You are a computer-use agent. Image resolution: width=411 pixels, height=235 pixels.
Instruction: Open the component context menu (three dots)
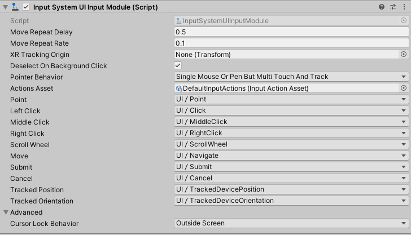click(x=404, y=7)
